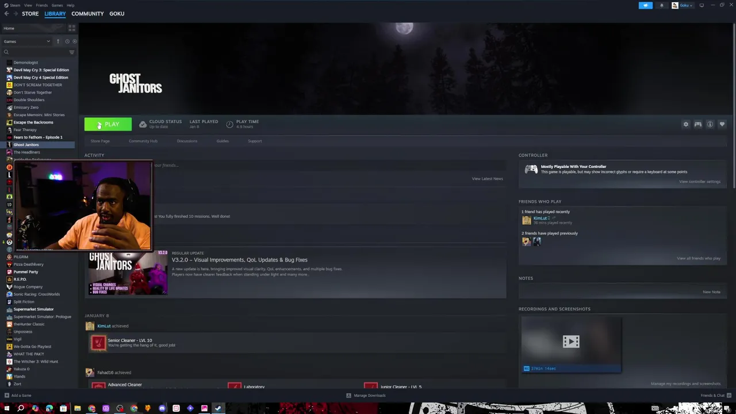736x414 pixels.
Task: Filter by recent activity clock icon
Action: coord(67,41)
